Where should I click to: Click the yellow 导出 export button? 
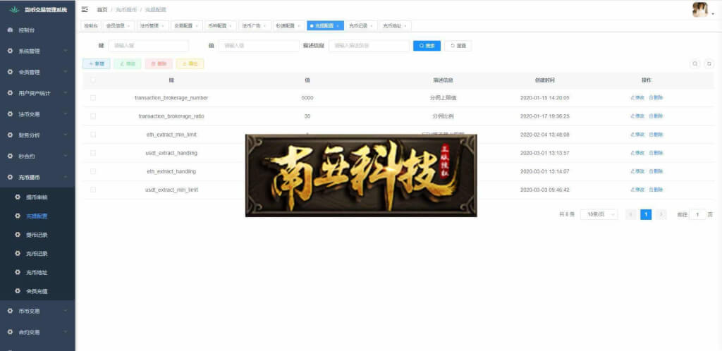(x=190, y=64)
